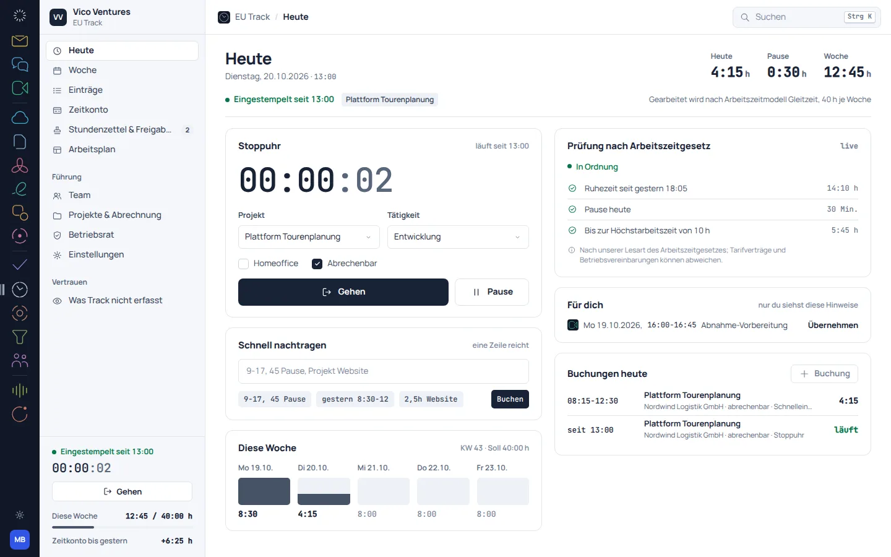Click the Gehen button in the sidebar footer

coord(122,491)
